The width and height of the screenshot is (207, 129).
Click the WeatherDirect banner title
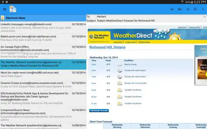coord(133,35)
